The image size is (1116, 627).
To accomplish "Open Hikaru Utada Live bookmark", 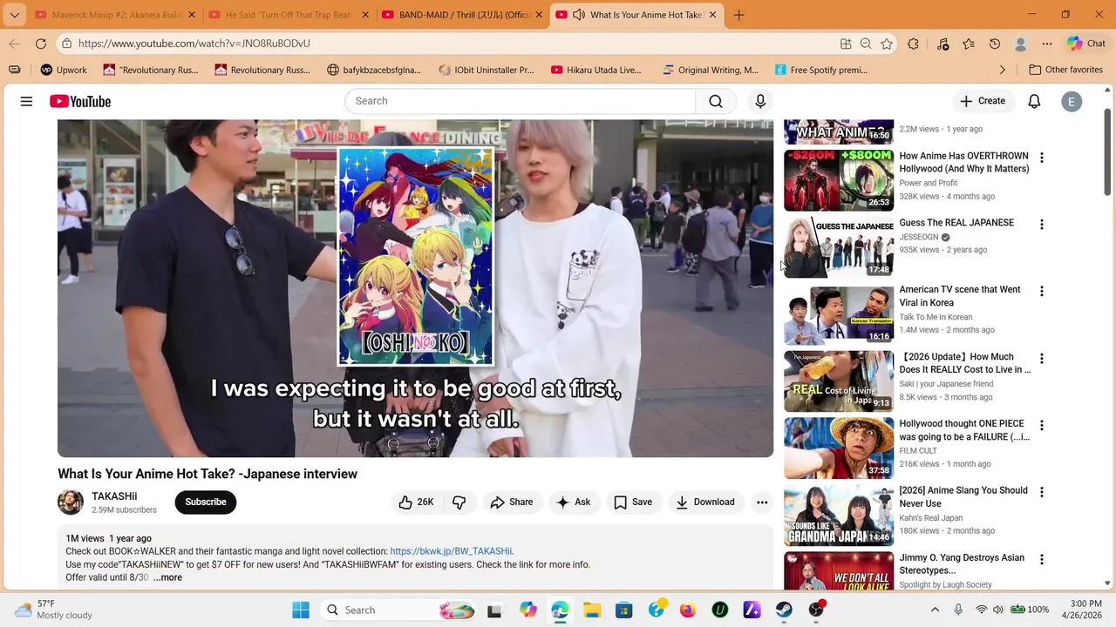I will coord(596,70).
